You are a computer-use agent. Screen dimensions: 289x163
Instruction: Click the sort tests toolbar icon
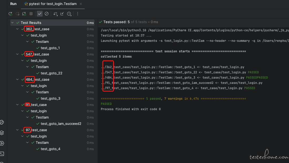click(x=55, y=14)
